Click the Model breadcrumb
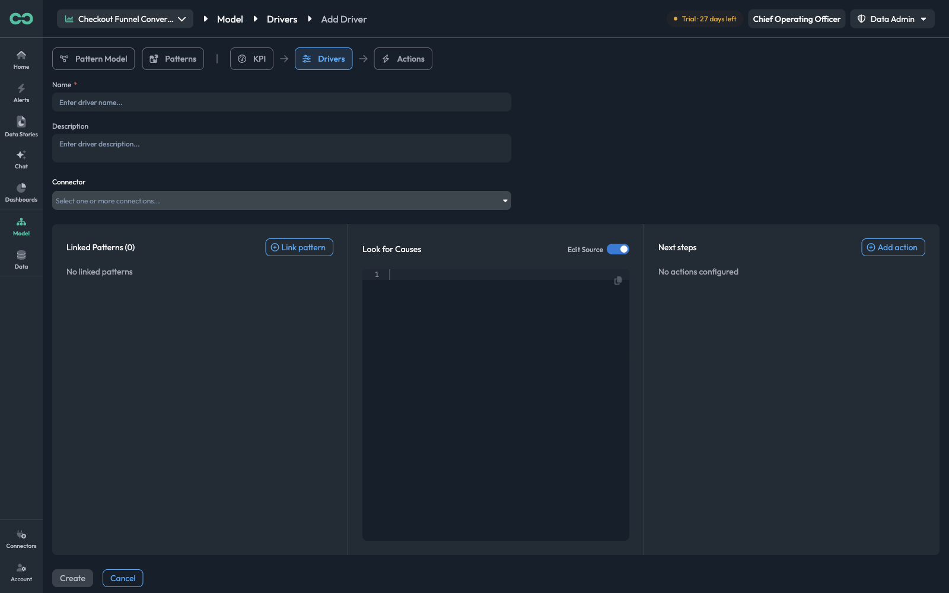The height and width of the screenshot is (593, 949). [230, 19]
